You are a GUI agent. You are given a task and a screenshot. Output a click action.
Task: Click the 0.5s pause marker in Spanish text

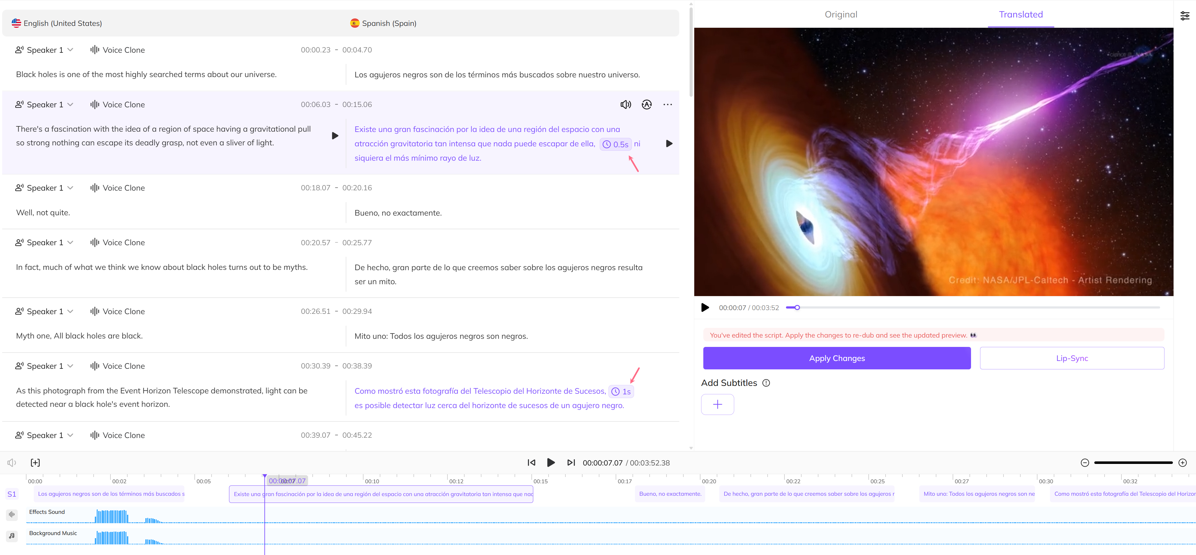click(x=616, y=144)
